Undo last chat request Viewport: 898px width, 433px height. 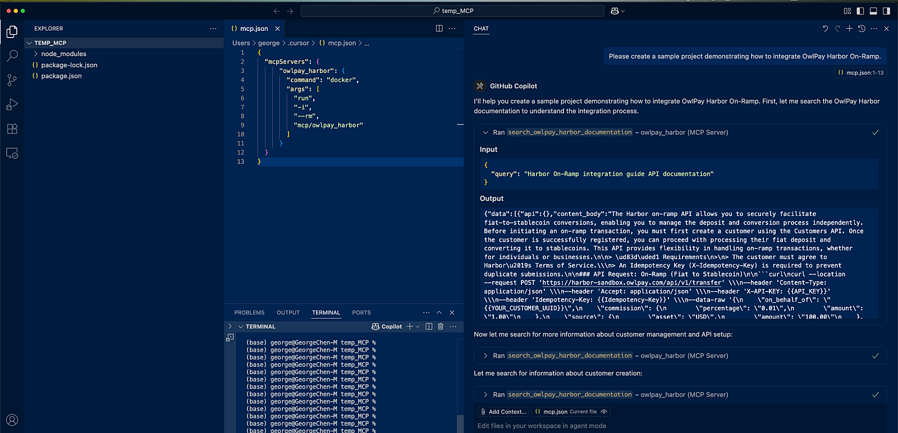pos(825,29)
